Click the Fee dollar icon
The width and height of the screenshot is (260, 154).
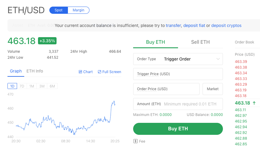[136, 141]
